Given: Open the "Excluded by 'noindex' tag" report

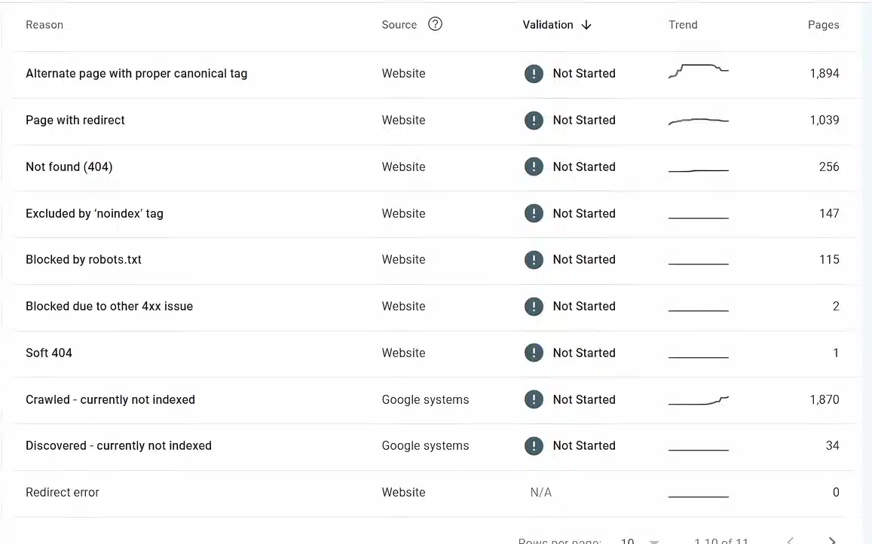Looking at the screenshot, I should [x=94, y=213].
